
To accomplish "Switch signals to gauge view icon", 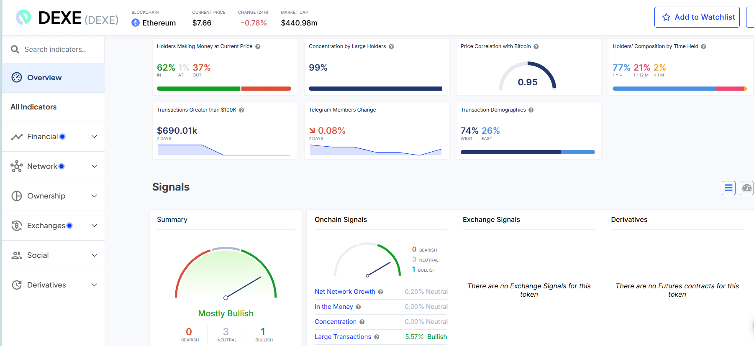I will pyautogui.click(x=747, y=188).
